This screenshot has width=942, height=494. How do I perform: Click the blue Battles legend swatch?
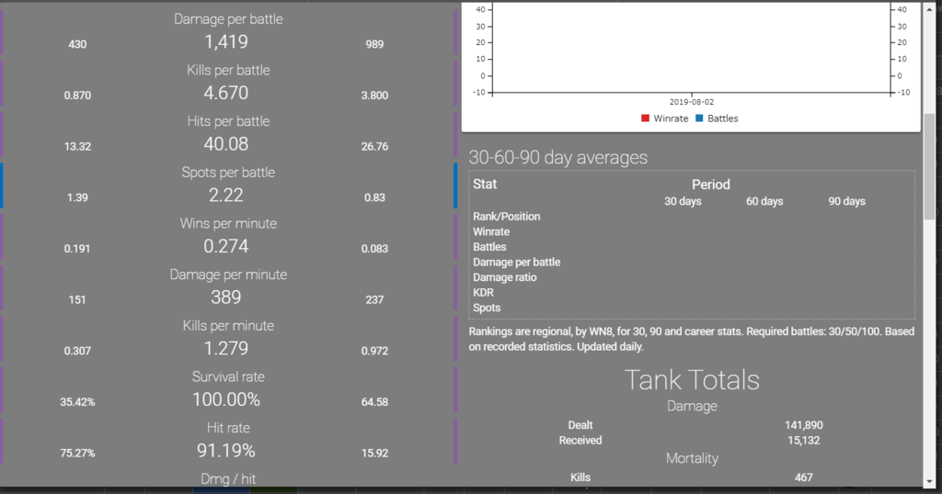699,118
